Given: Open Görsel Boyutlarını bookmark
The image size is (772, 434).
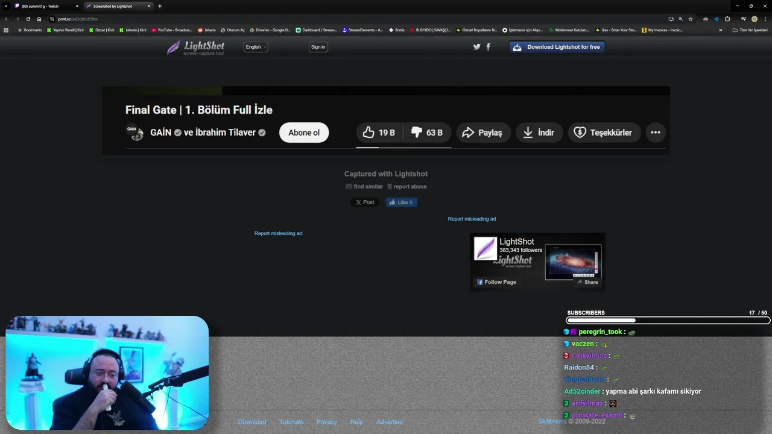Looking at the screenshot, I should (476, 30).
